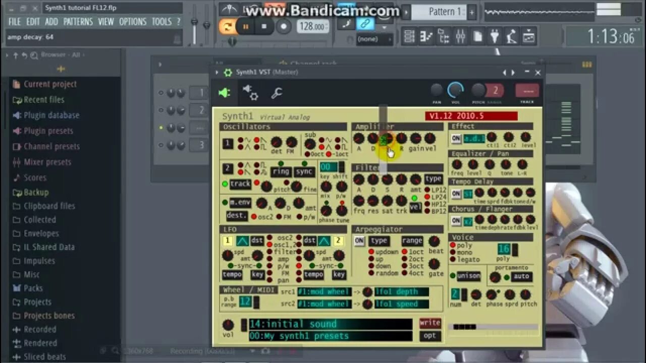Image resolution: width=646 pixels, height=363 pixels.
Task: Open the mixer icon in toolbar
Action: pyautogui.click(x=460, y=36)
